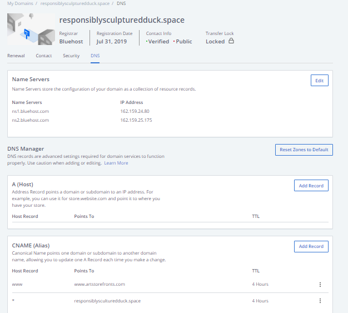Switch to the Renewal tab
Image resolution: width=348 pixels, height=313 pixels.
(16, 56)
